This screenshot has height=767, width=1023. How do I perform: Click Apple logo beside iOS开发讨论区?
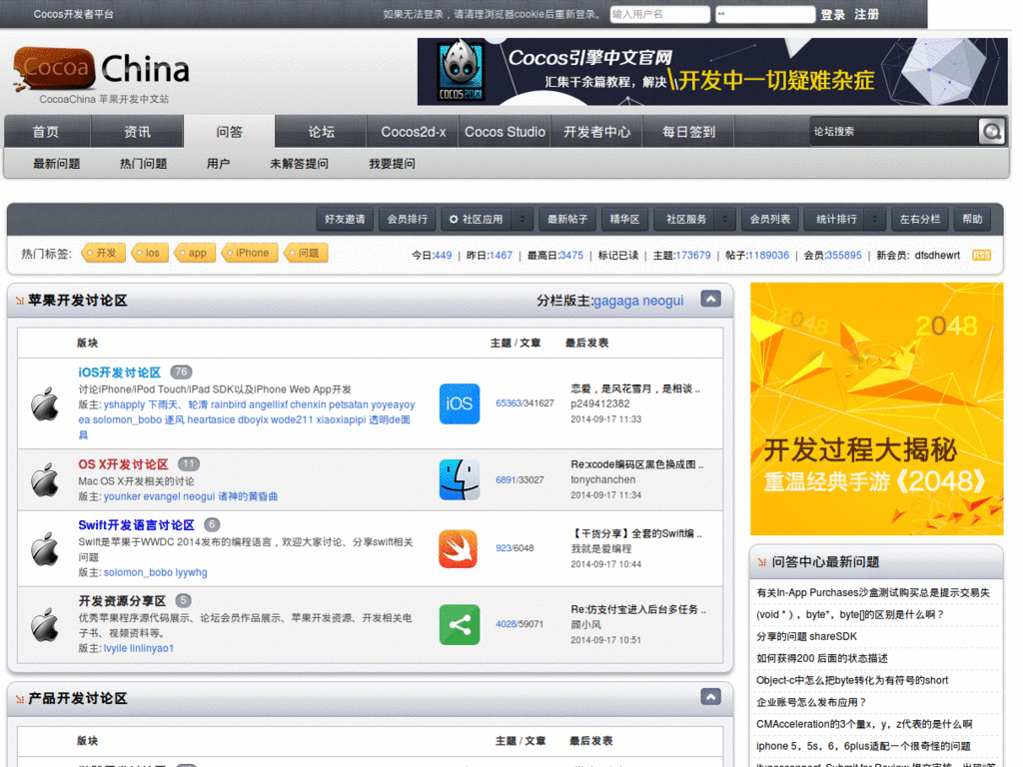click(45, 403)
